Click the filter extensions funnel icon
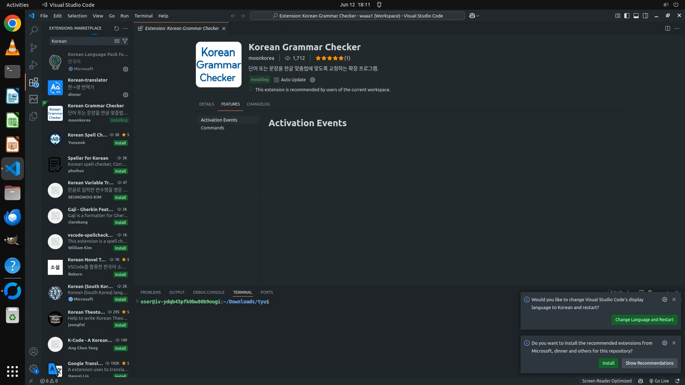Viewport: 685px width, 385px height. coord(125,41)
